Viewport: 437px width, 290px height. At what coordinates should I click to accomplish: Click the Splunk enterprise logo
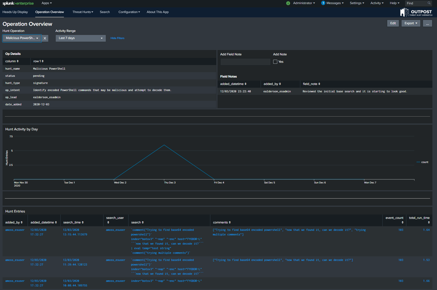point(18,3)
